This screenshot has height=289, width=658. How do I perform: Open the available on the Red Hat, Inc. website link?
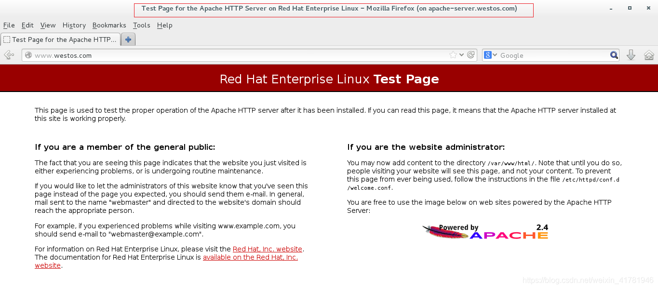click(x=250, y=257)
